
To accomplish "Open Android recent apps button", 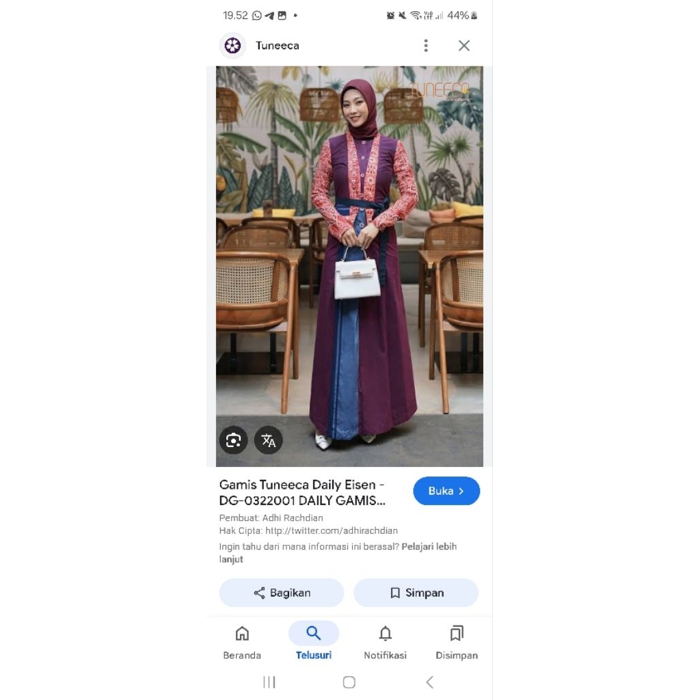I will [269, 682].
